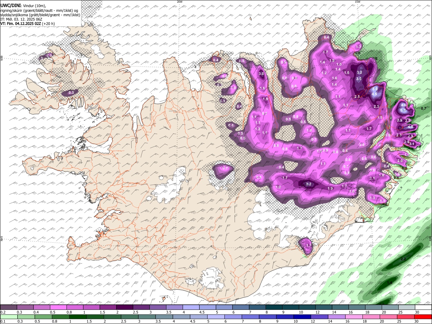The width and height of the screenshot is (432, 324).
Task: Click the '5.0' snowfall value on the map
Action: (375, 89)
